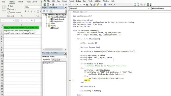Viewport: 171px width, 96px height.
Task: Click the Paste button in Excel ribbon
Action: [x=4, y=9]
